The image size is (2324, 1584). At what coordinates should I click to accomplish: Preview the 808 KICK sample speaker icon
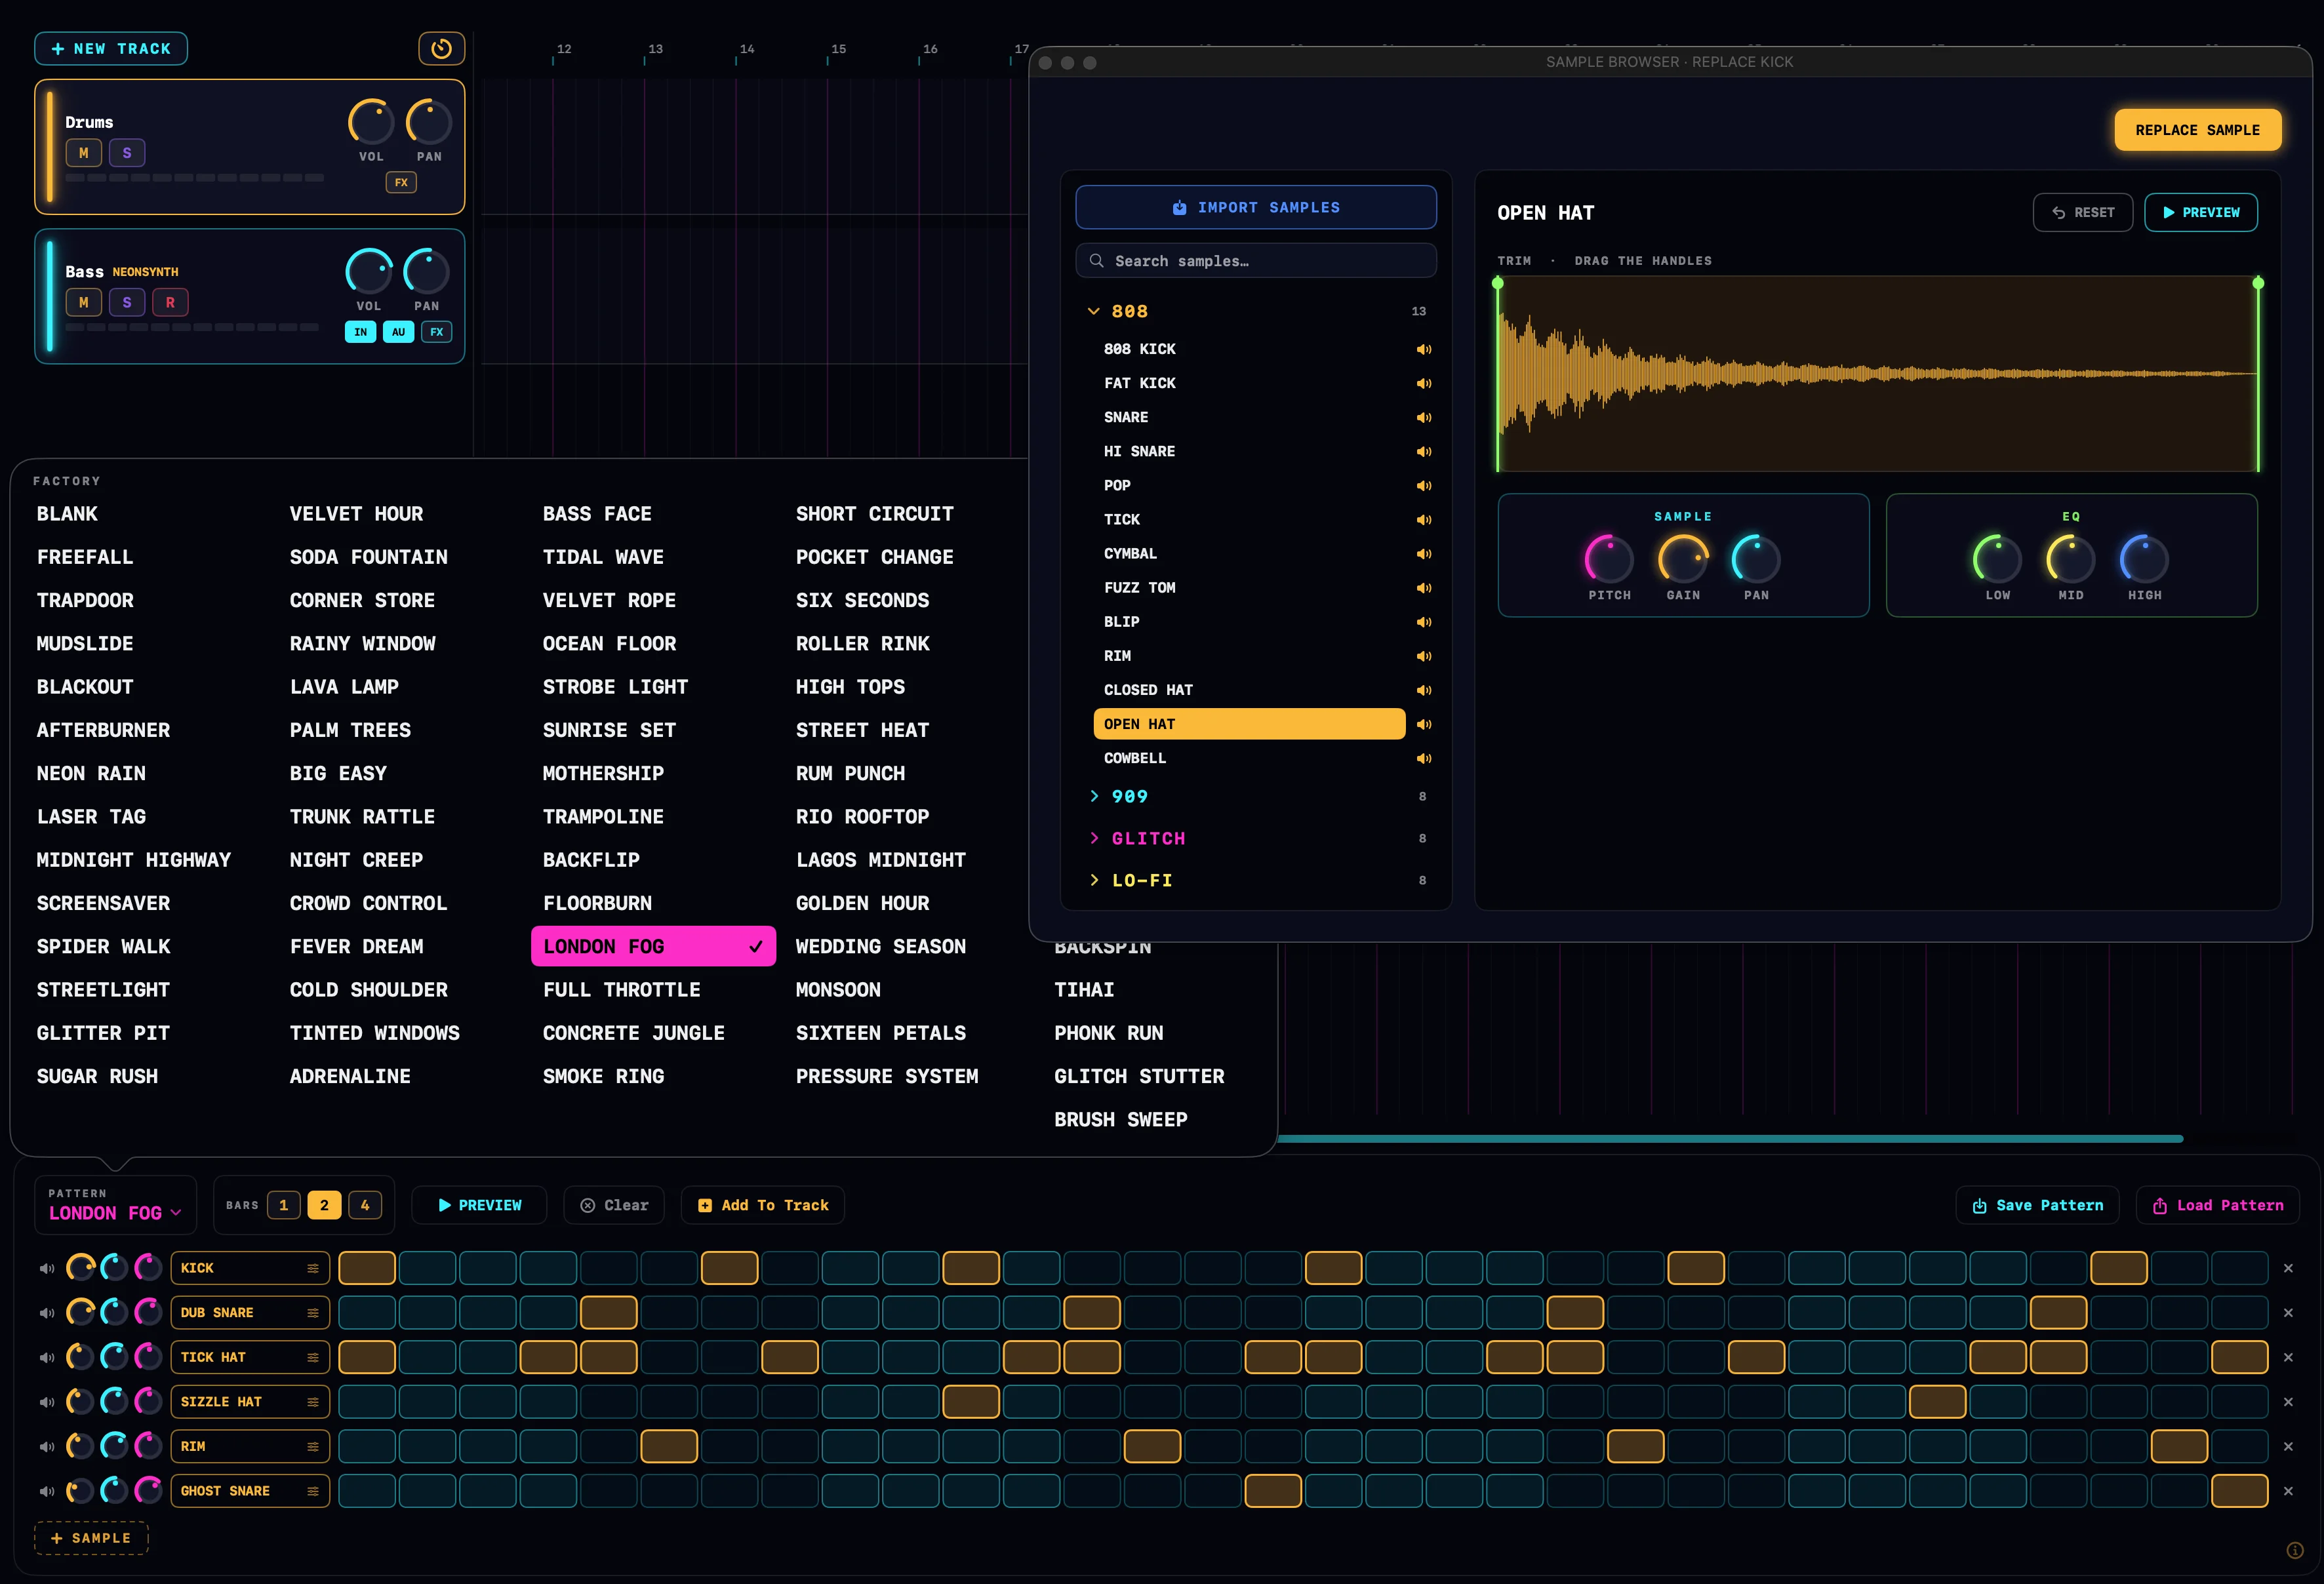pos(1423,349)
